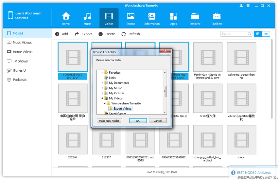Confirm folder selection with OK

pos(138,121)
